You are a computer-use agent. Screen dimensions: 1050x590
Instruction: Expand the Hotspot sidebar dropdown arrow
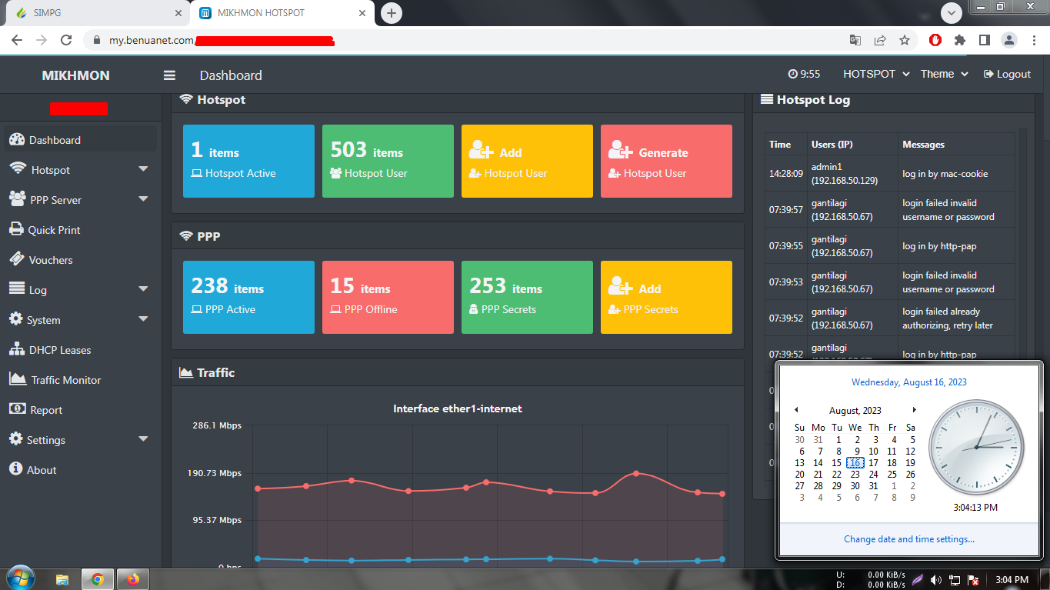coord(143,170)
